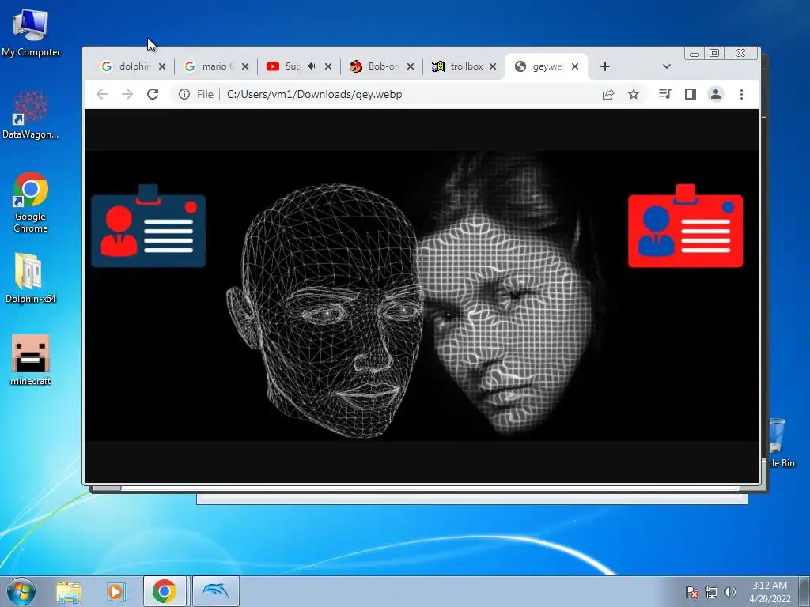810x607 pixels.
Task: Open the network tray icon
Action: click(x=711, y=592)
